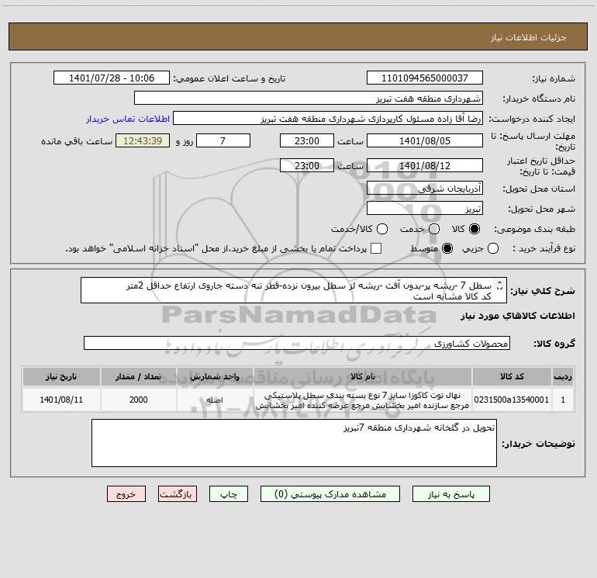
Task: Click the 23:00 time field beside 1401/08/05
Action: pos(307,140)
